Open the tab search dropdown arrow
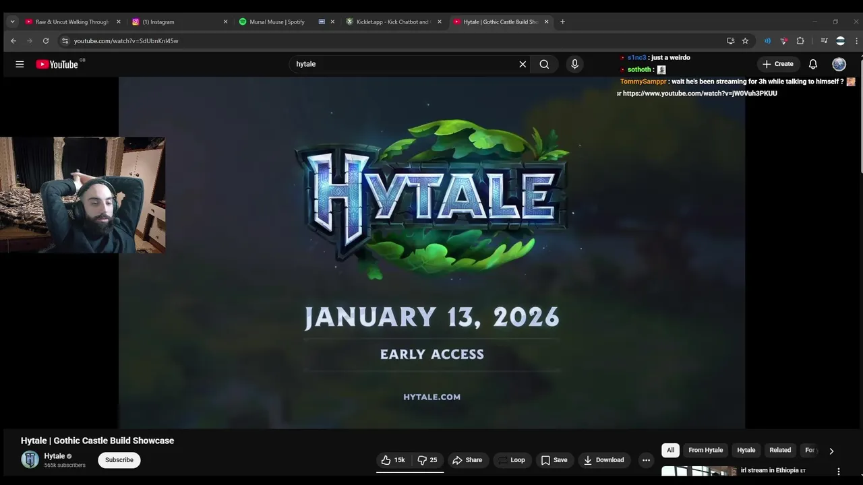The width and height of the screenshot is (863, 485). click(12, 22)
